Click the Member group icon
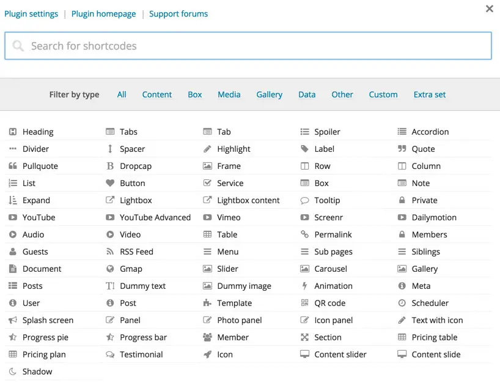 point(207,337)
